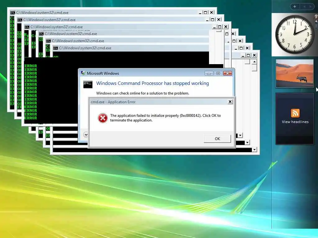The image size is (318, 238).
Task: Minimize the frontmost cmd.exe window
Action: (243, 55)
